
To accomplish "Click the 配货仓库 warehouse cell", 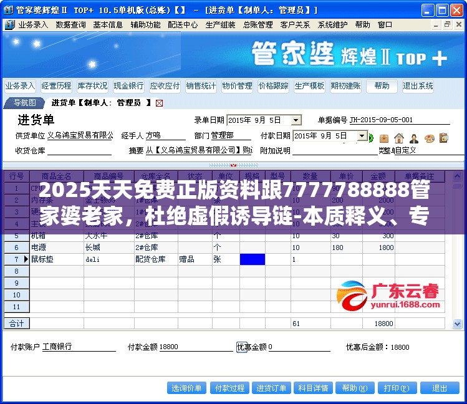I will click(x=156, y=259).
